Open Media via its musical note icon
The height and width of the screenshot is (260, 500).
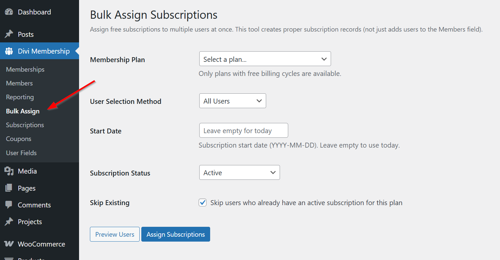click(x=9, y=171)
